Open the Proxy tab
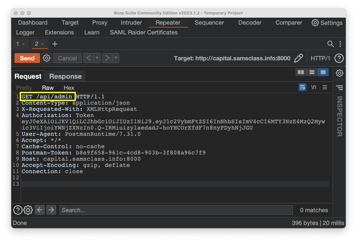357x242 pixels. click(x=100, y=23)
